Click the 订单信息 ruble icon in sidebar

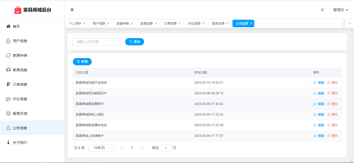click(8, 84)
